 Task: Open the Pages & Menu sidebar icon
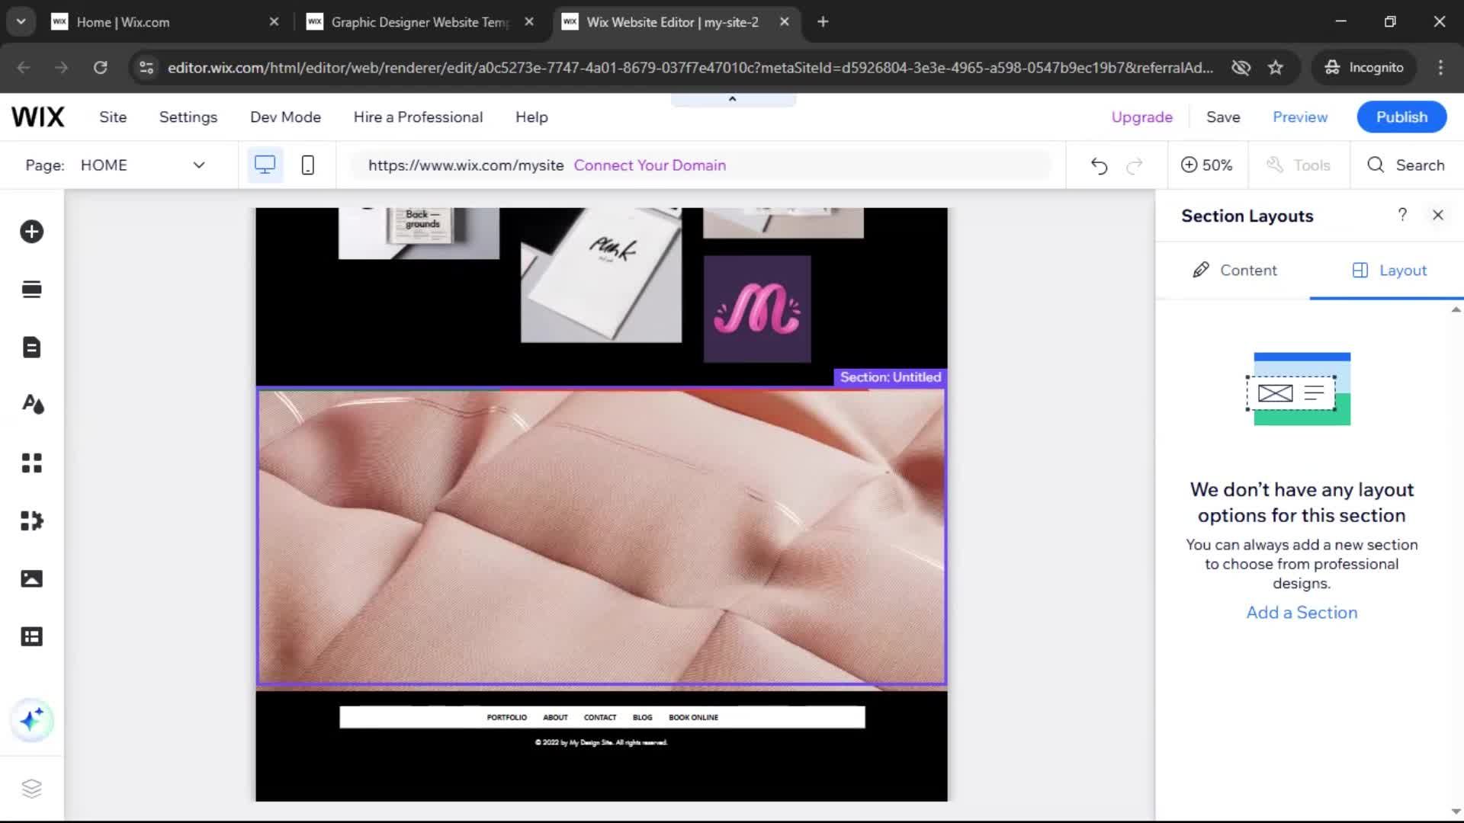tap(31, 347)
